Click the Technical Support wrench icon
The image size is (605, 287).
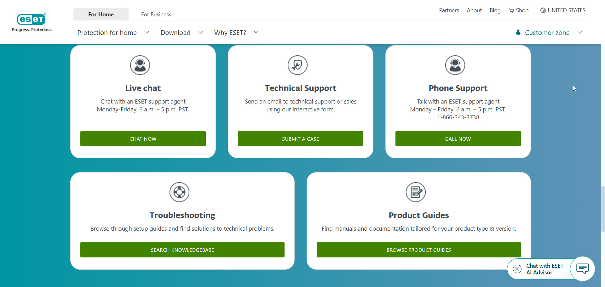pyautogui.click(x=297, y=65)
